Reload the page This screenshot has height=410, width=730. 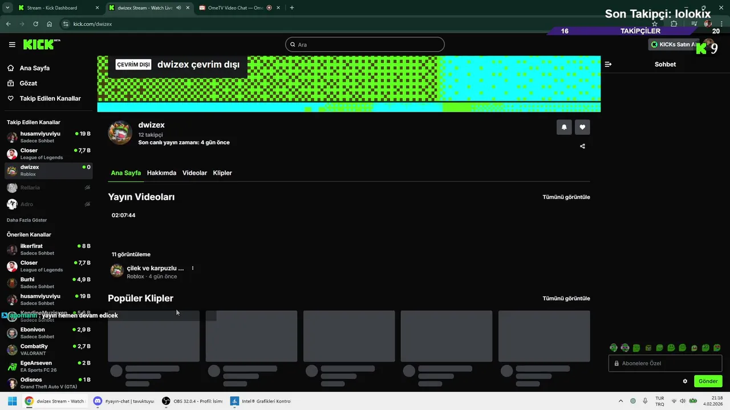click(35, 24)
